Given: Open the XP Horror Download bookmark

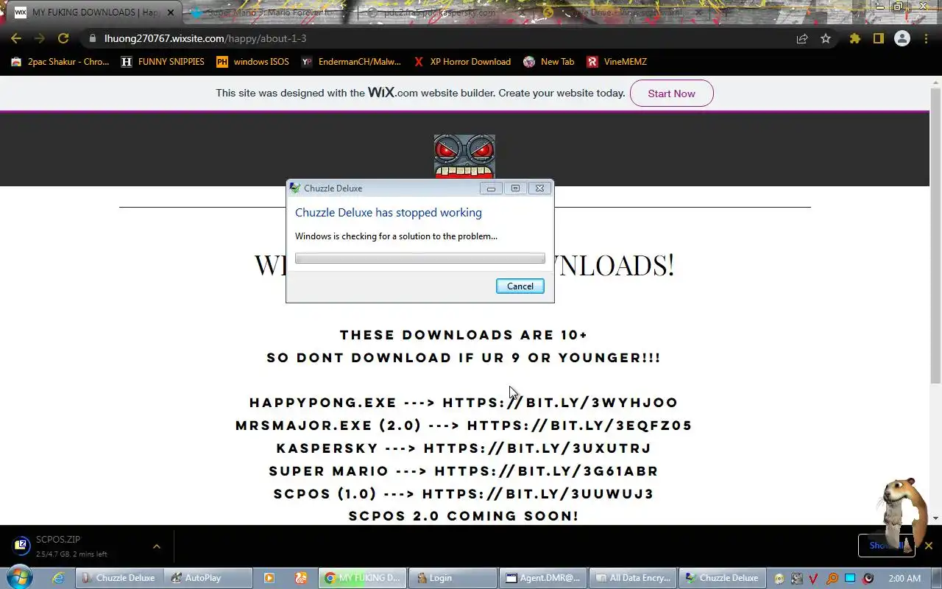Looking at the screenshot, I should pos(462,62).
